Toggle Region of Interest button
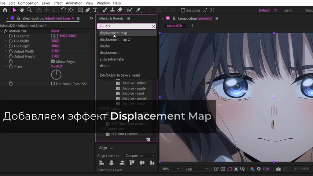The width and height of the screenshot is (313, 176). (236, 169)
